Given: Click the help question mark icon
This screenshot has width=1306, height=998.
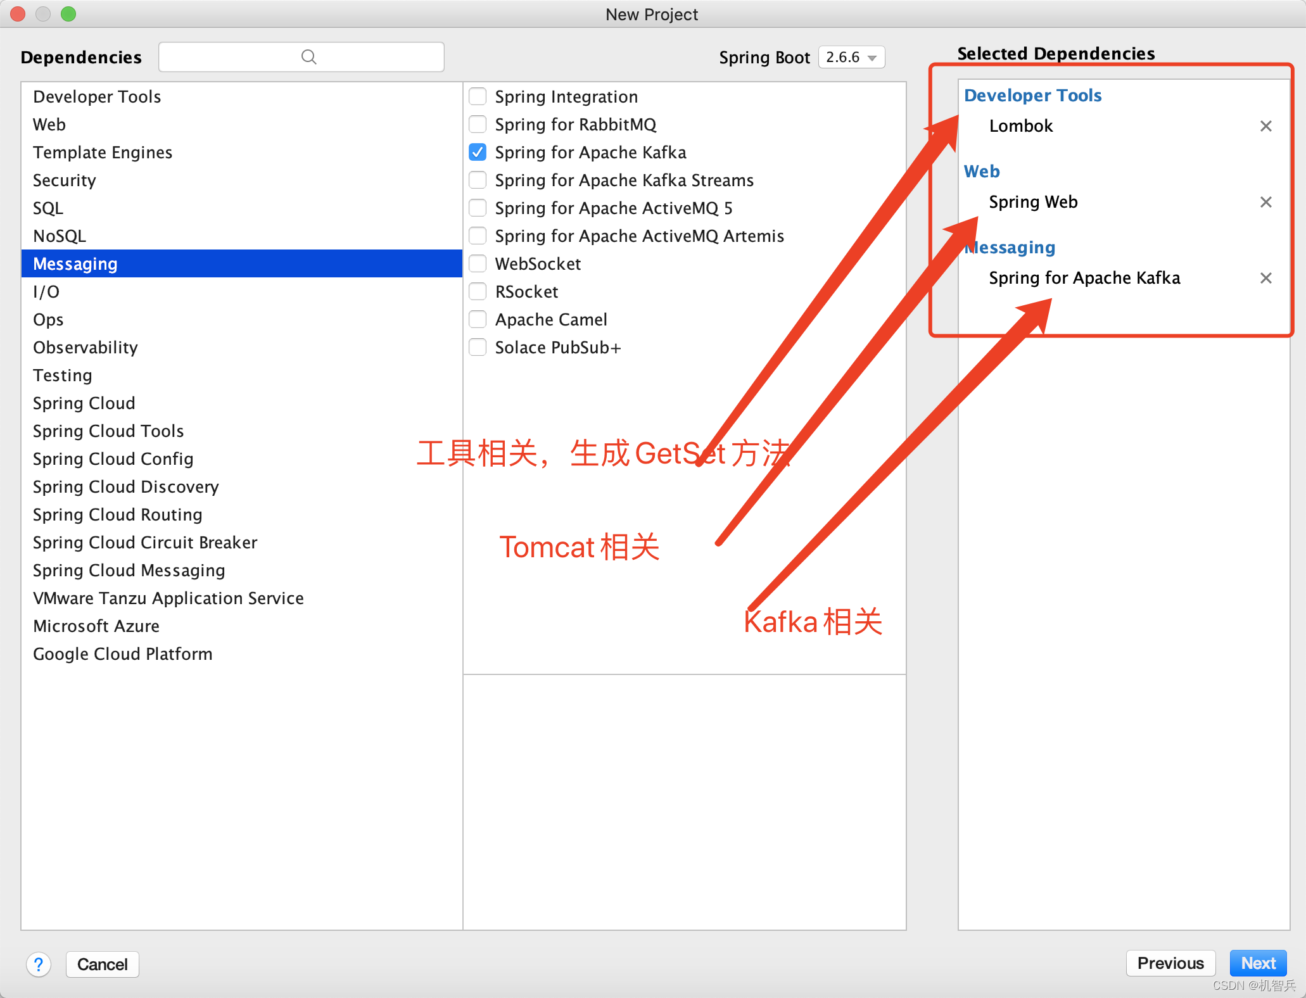Looking at the screenshot, I should tap(39, 964).
